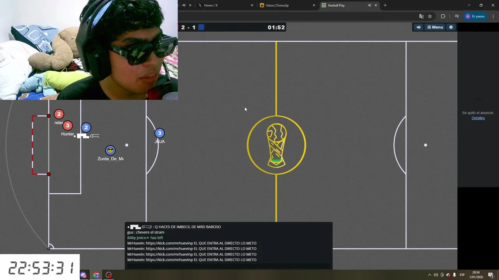Viewport: 499px width, 280px height.
Task: Click the OneDrive cloud tray icon
Action: tap(448, 275)
